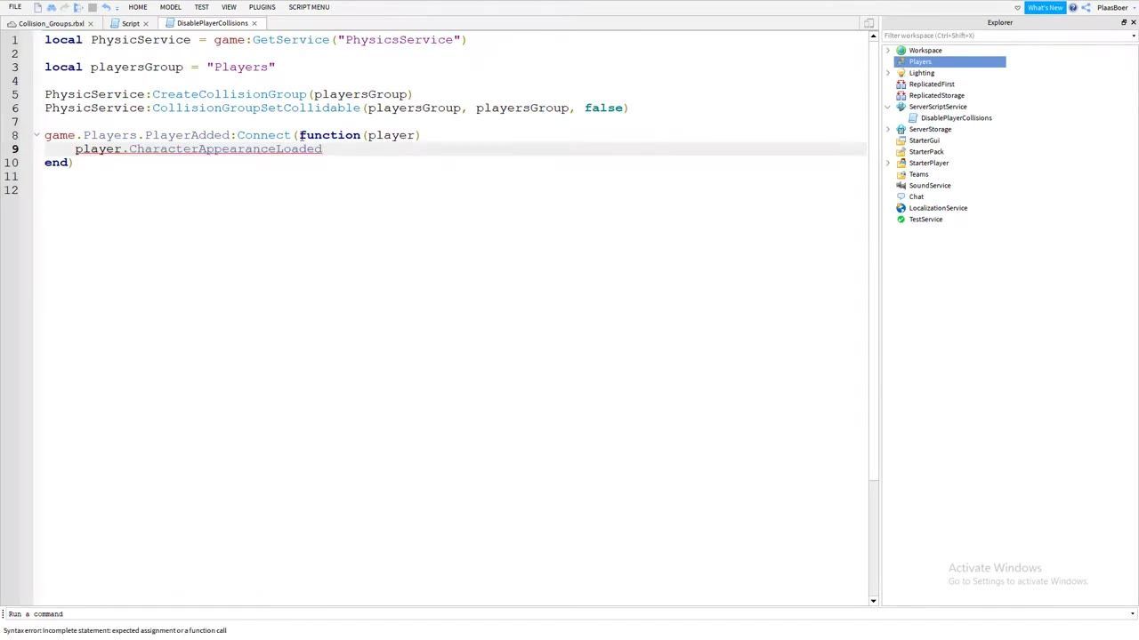This screenshot has height=640, width=1139.
Task: Click the new file page icon
Action: coord(37,7)
